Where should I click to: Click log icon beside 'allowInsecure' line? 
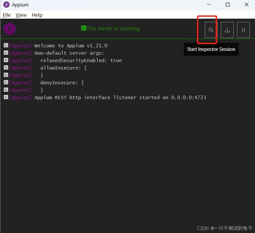6,68
